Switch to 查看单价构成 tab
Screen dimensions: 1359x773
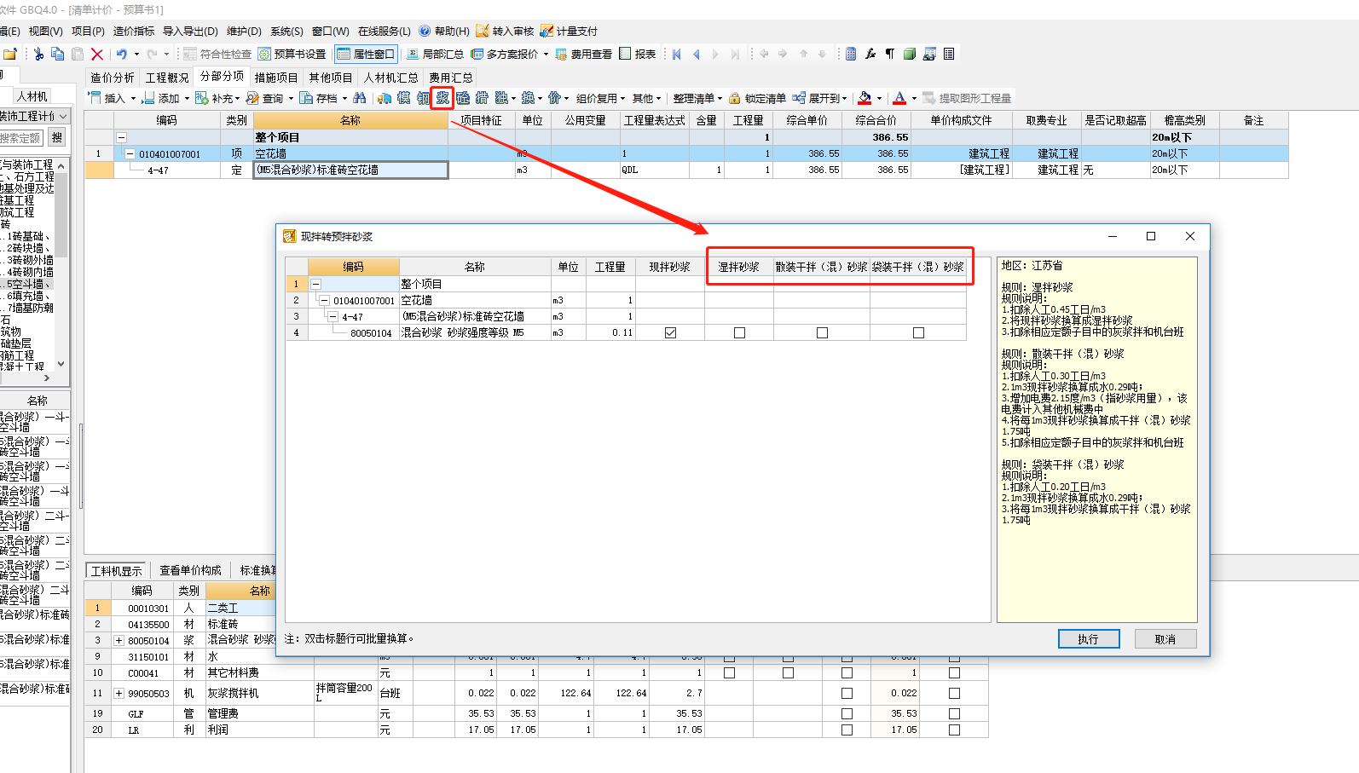(190, 570)
